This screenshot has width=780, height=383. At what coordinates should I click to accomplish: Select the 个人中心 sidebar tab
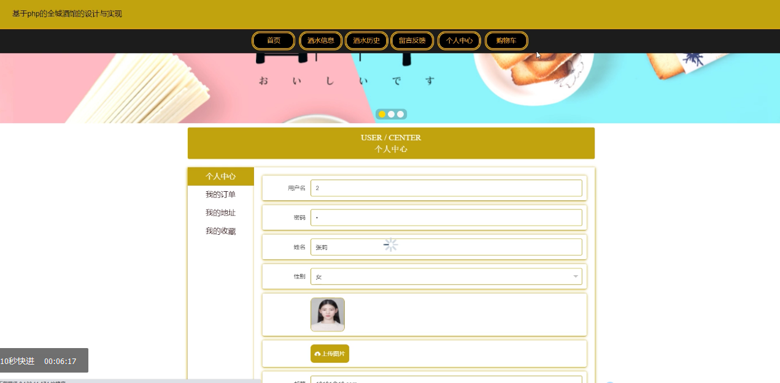click(x=219, y=176)
